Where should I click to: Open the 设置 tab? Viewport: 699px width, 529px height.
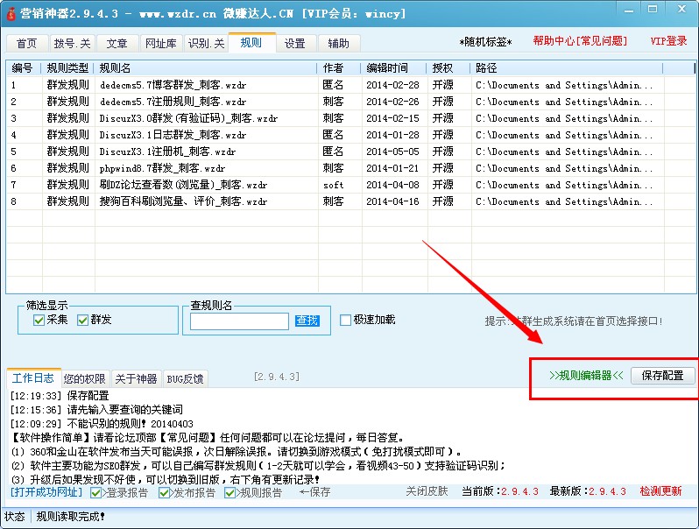click(x=295, y=43)
